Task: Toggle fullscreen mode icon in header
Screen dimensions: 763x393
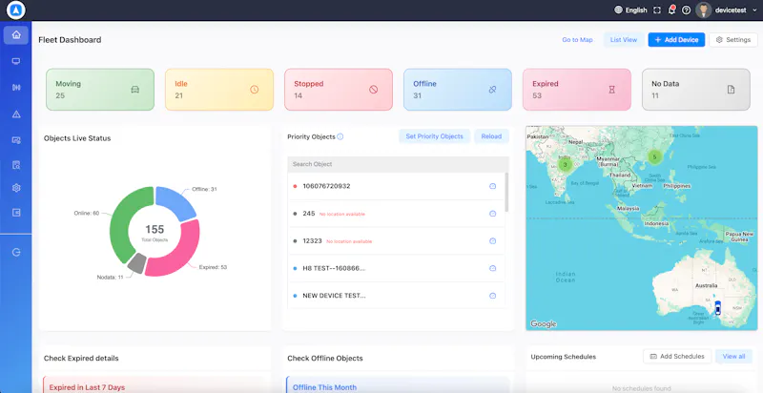Action: (657, 10)
